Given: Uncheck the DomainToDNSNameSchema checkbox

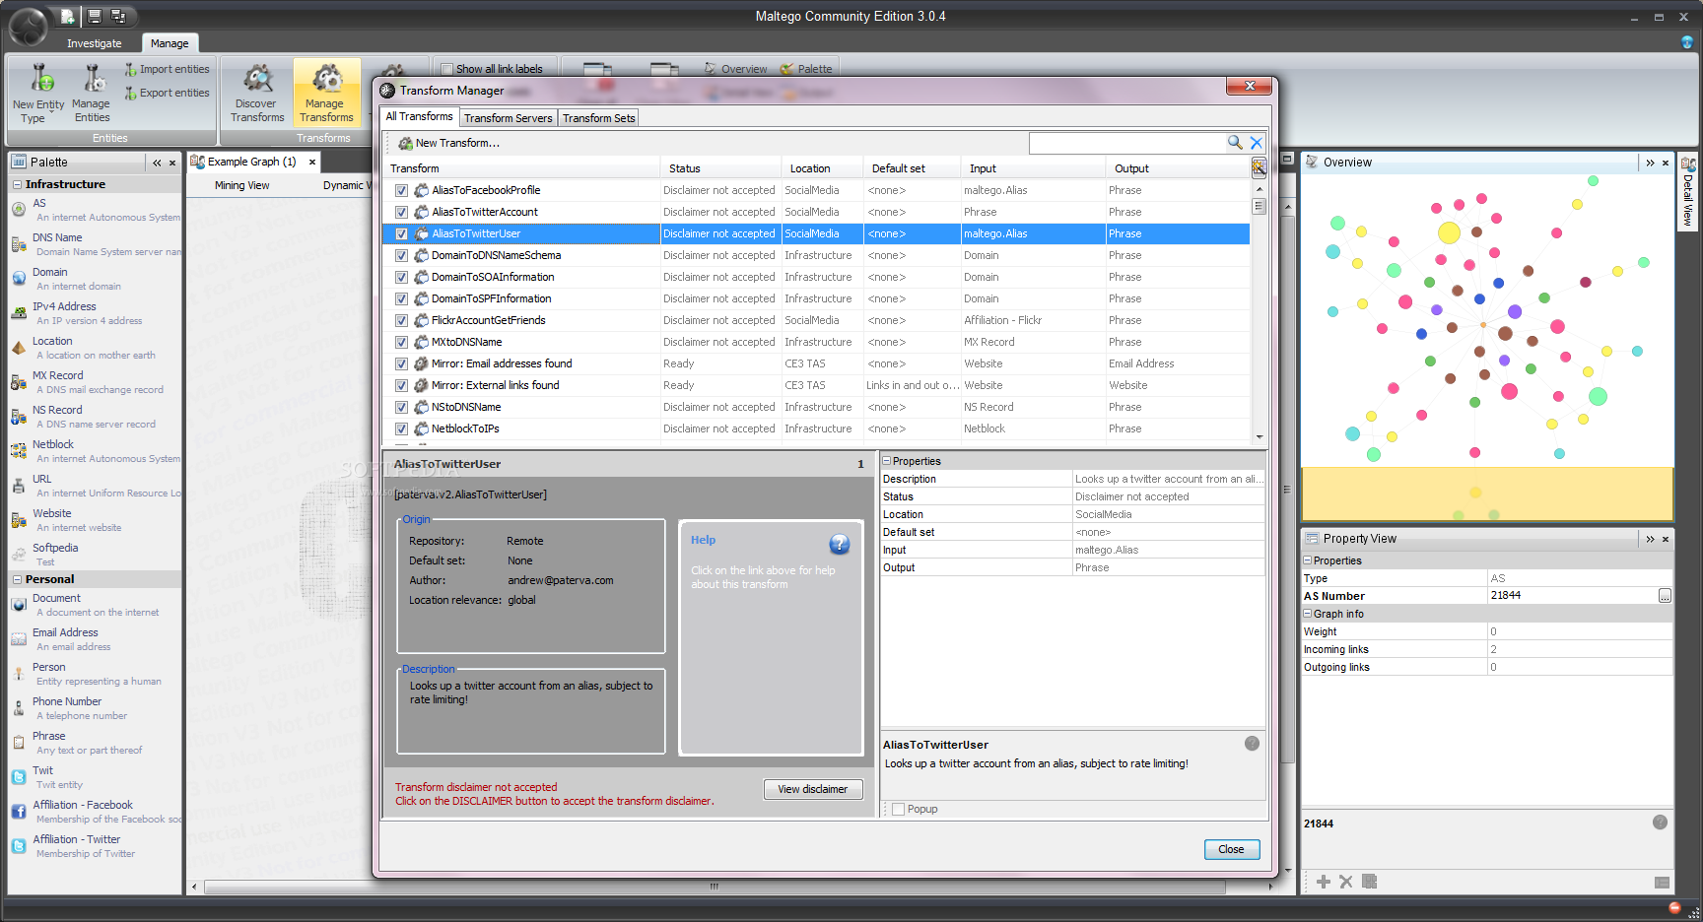Looking at the screenshot, I should tap(401, 255).
